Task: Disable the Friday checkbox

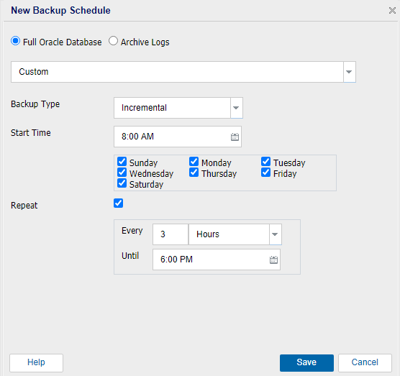Action: (x=265, y=173)
